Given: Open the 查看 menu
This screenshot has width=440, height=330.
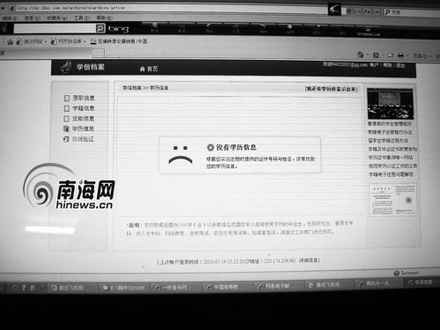Looking at the screenshot, I should pyautogui.click(x=32, y=18).
